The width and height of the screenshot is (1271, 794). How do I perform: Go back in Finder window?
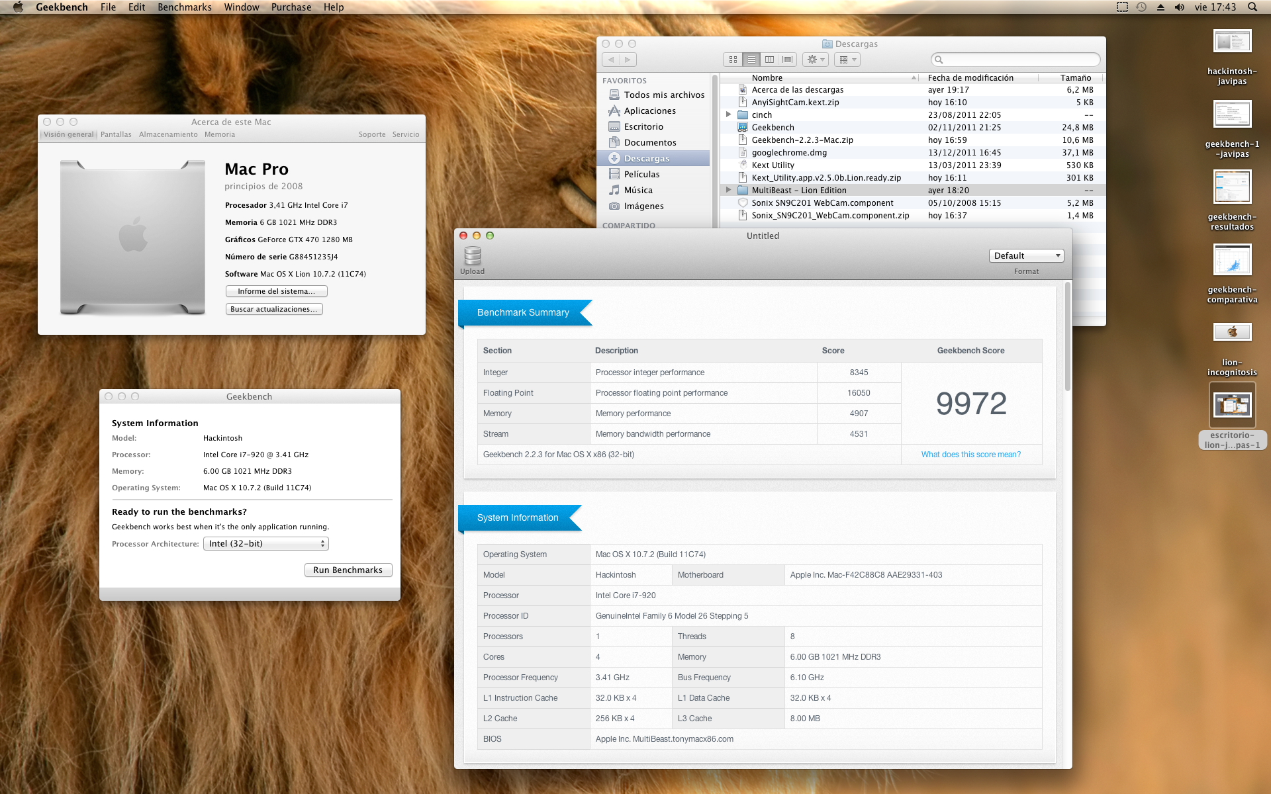[x=610, y=60]
